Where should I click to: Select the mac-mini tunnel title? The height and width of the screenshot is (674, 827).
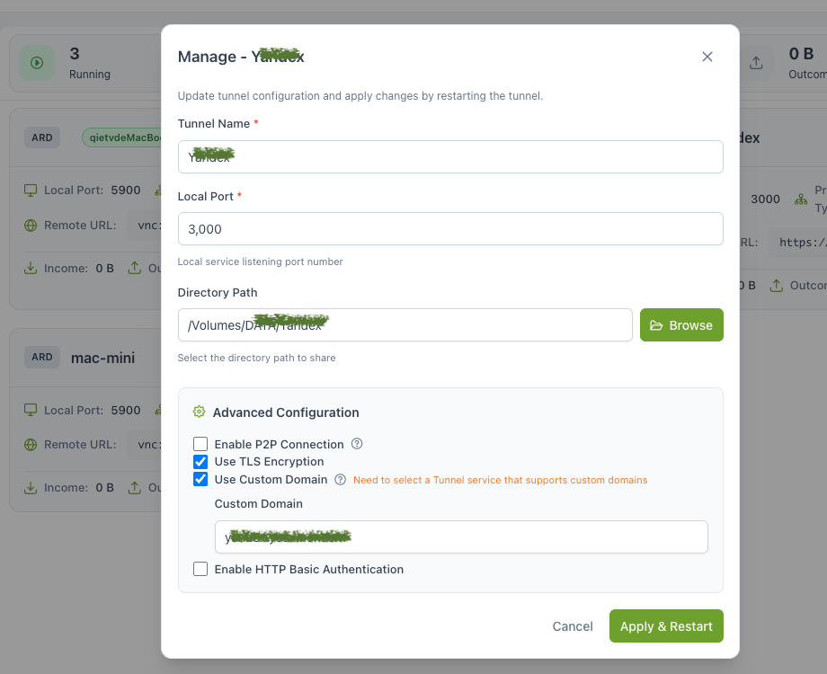(x=102, y=358)
